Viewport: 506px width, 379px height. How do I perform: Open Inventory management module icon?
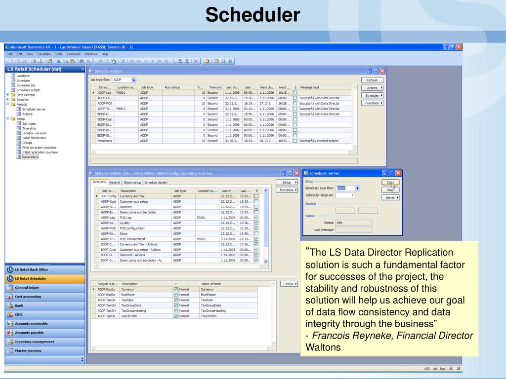click(10, 341)
